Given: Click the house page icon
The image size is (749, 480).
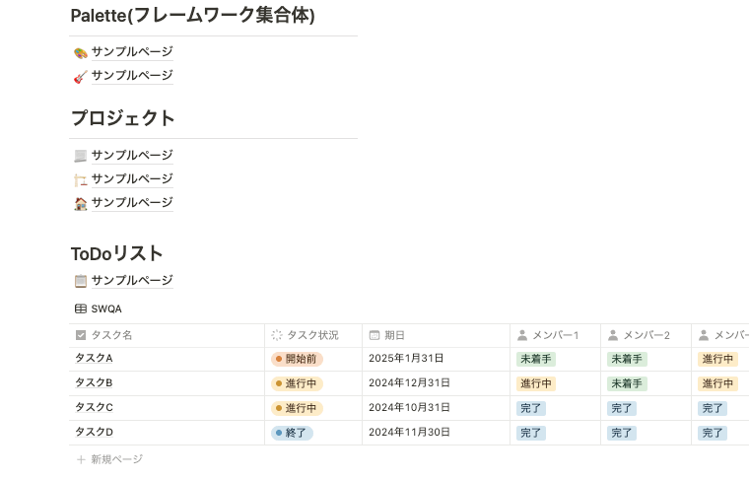Looking at the screenshot, I should coord(81,203).
